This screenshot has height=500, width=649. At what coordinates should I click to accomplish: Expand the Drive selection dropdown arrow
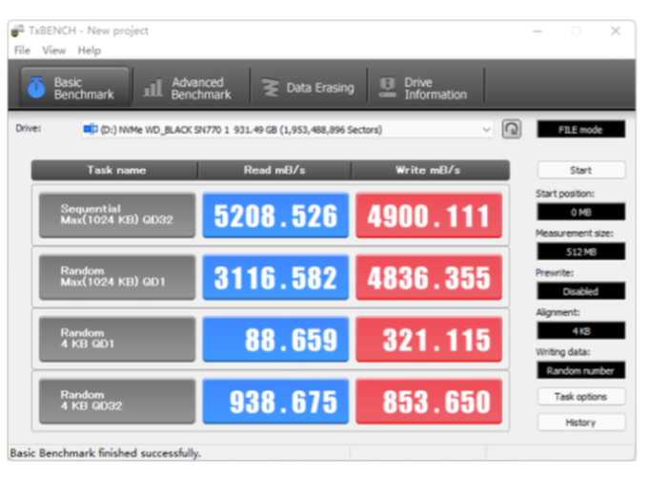point(486,130)
